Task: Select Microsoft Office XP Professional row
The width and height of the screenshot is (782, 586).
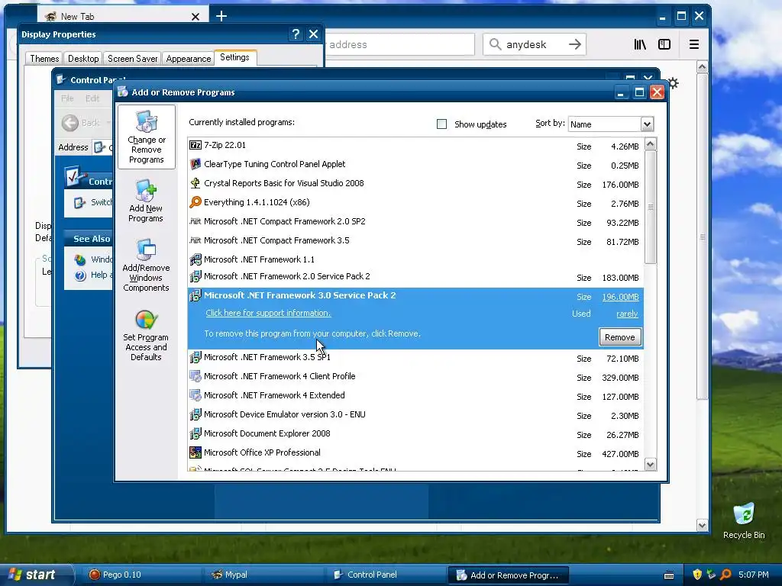Action: [x=415, y=453]
